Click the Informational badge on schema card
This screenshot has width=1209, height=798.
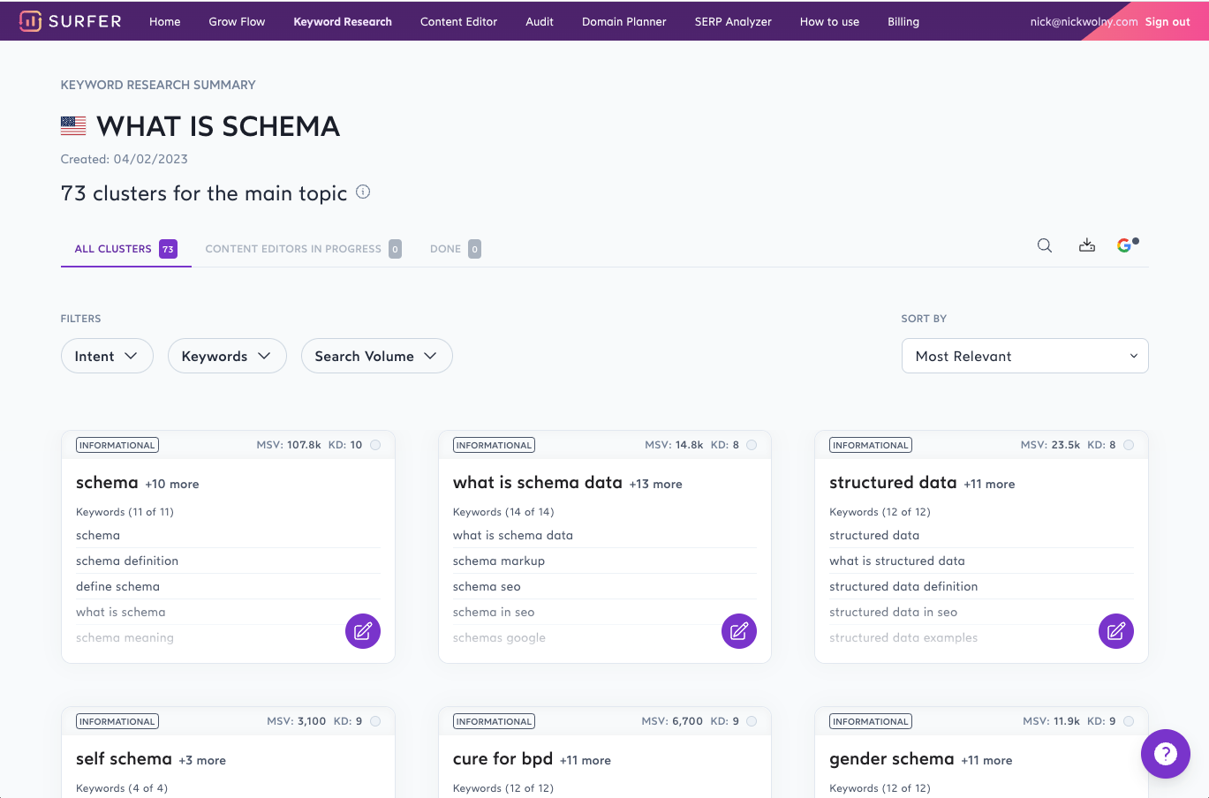pyautogui.click(x=117, y=445)
